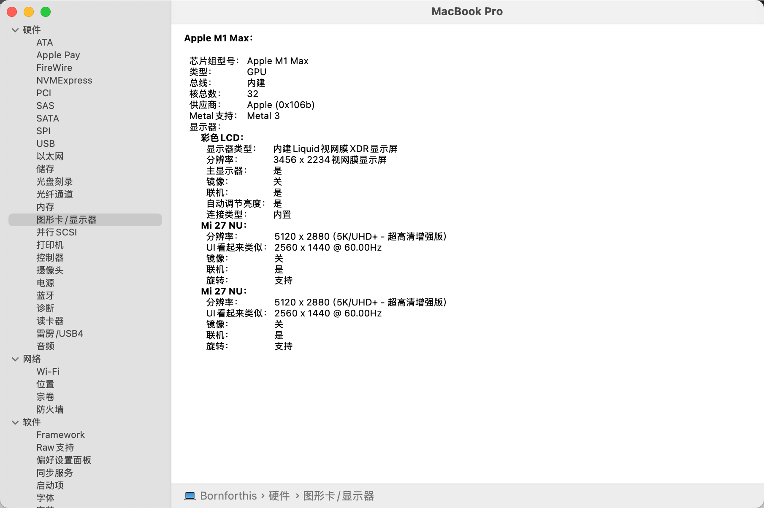The width and height of the screenshot is (764, 508).
Task: Select 宗卷 in the sidebar
Action: point(45,397)
